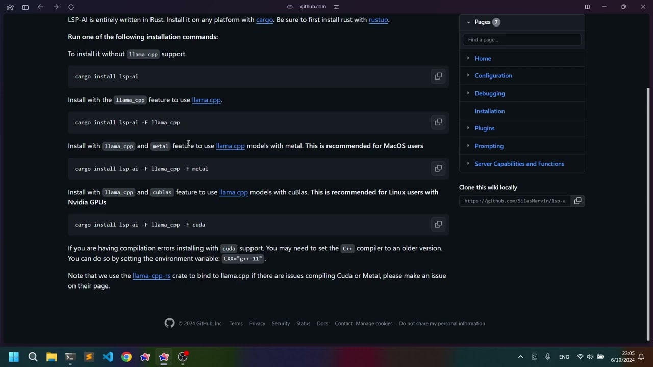
Task: Open the Installation wiki page
Action: tap(489, 111)
